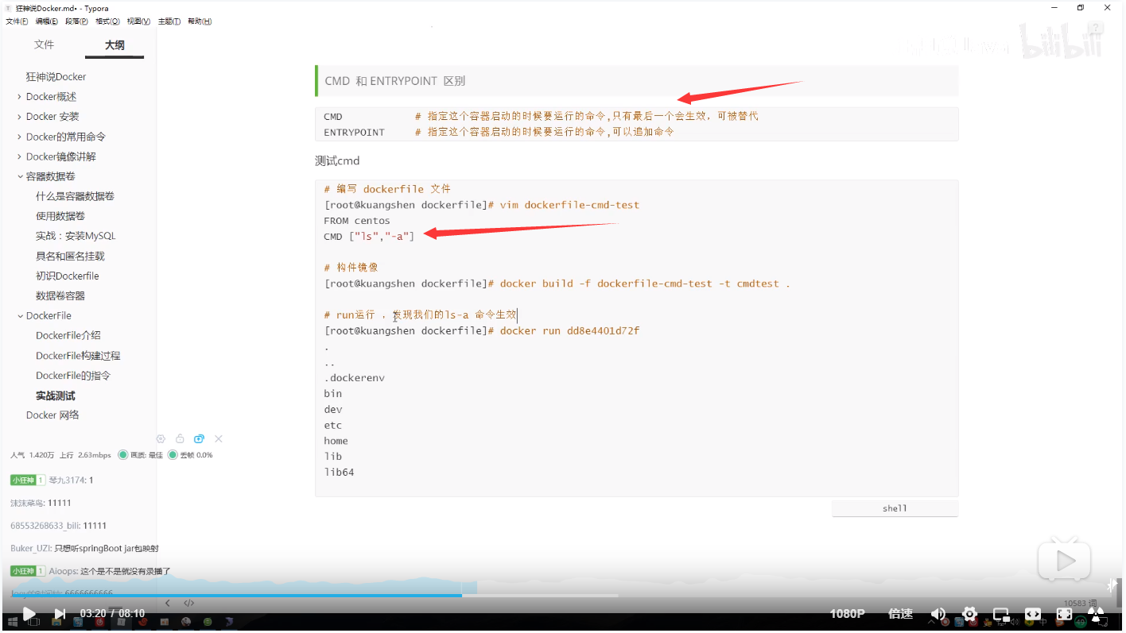Go to 使用数据卷 section

click(60, 216)
